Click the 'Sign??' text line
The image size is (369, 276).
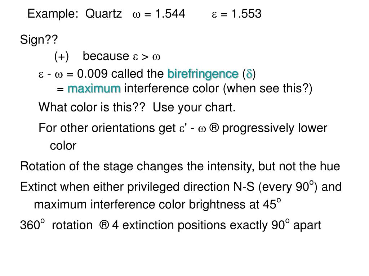click(39, 40)
